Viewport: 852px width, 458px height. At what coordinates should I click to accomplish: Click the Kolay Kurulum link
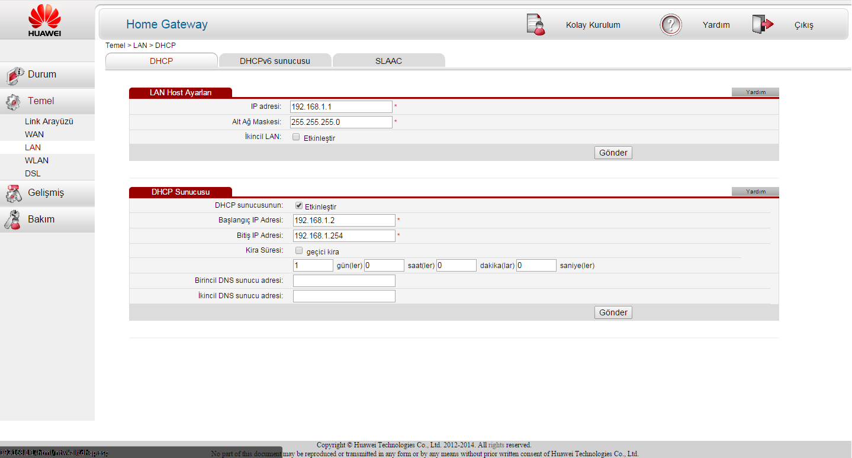coord(593,25)
